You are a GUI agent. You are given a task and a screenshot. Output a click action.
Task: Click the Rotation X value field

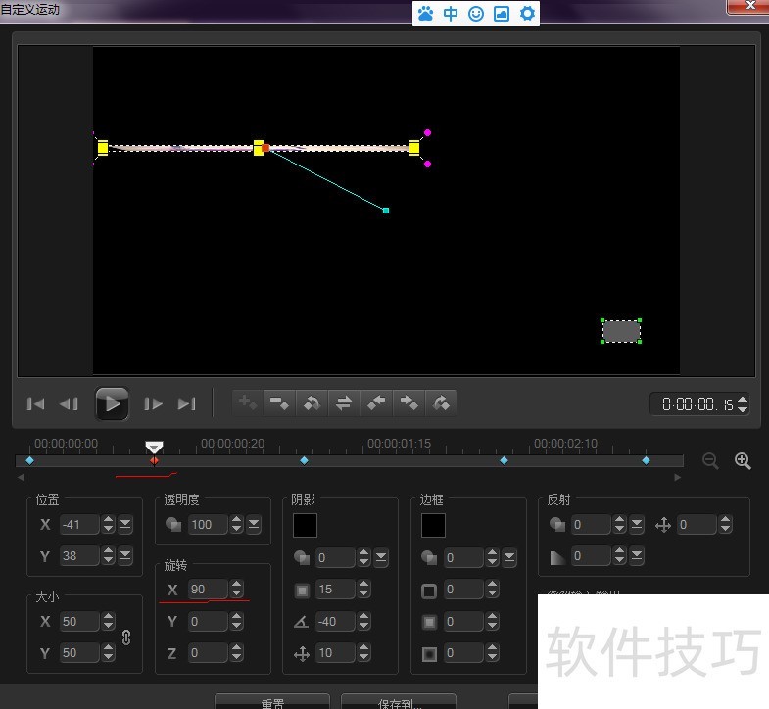pyautogui.click(x=204, y=590)
